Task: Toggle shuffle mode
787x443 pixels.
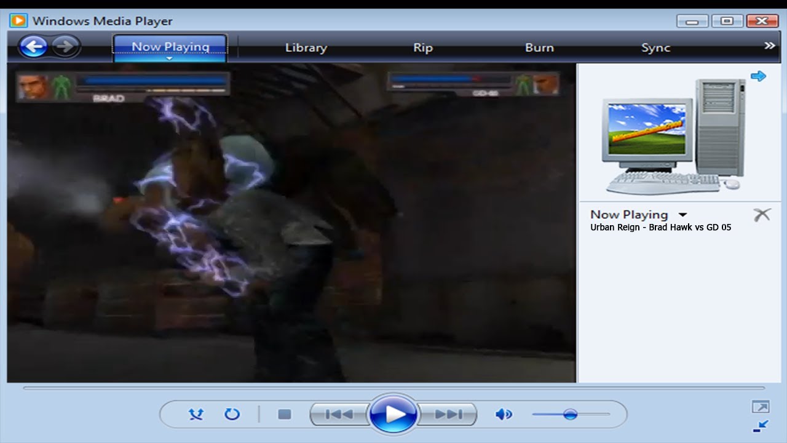Action: pos(196,414)
